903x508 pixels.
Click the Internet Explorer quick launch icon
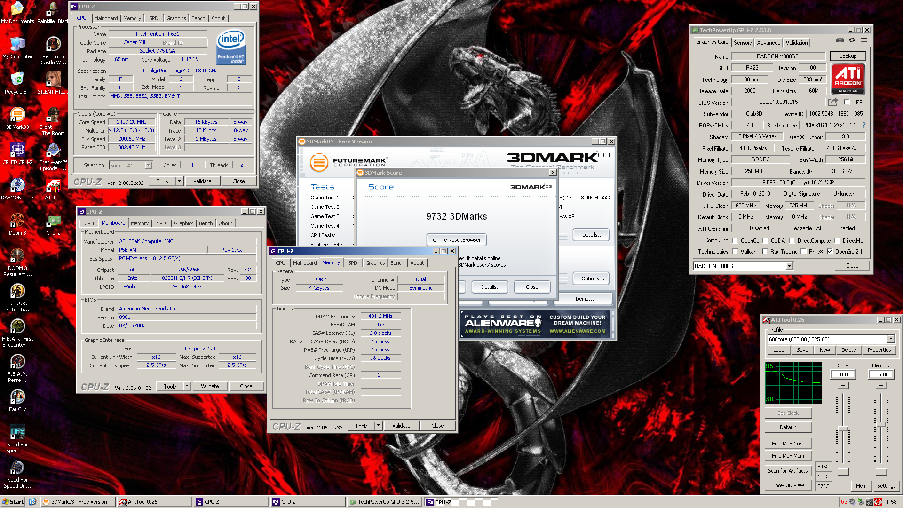[x=32, y=502]
